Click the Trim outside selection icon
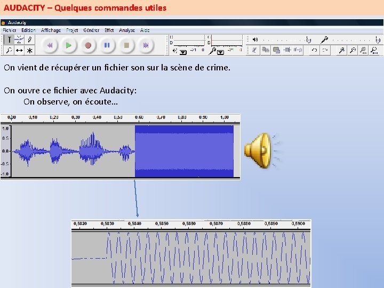Screen dimensions: 384x288 point(287,50)
